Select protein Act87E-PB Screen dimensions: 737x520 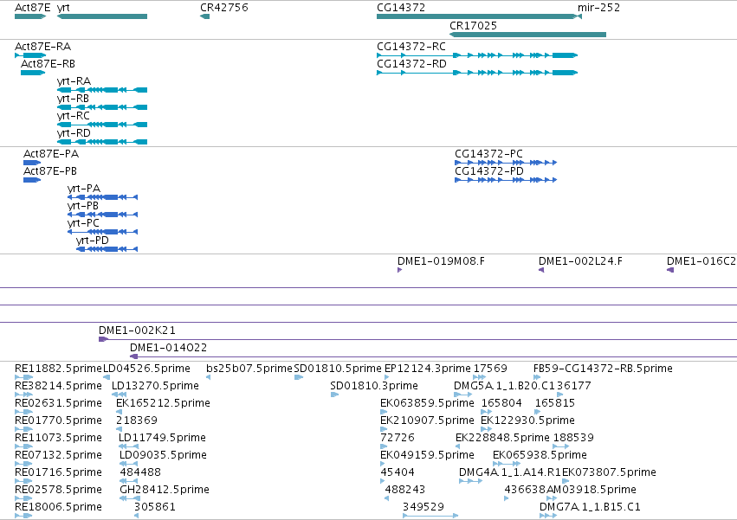32,180
